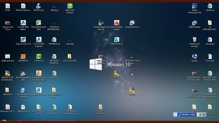Image resolution: width=219 pixels, height=123 pixels.
Task: Launch AutoCAD 2016 English
Action: 117,23
